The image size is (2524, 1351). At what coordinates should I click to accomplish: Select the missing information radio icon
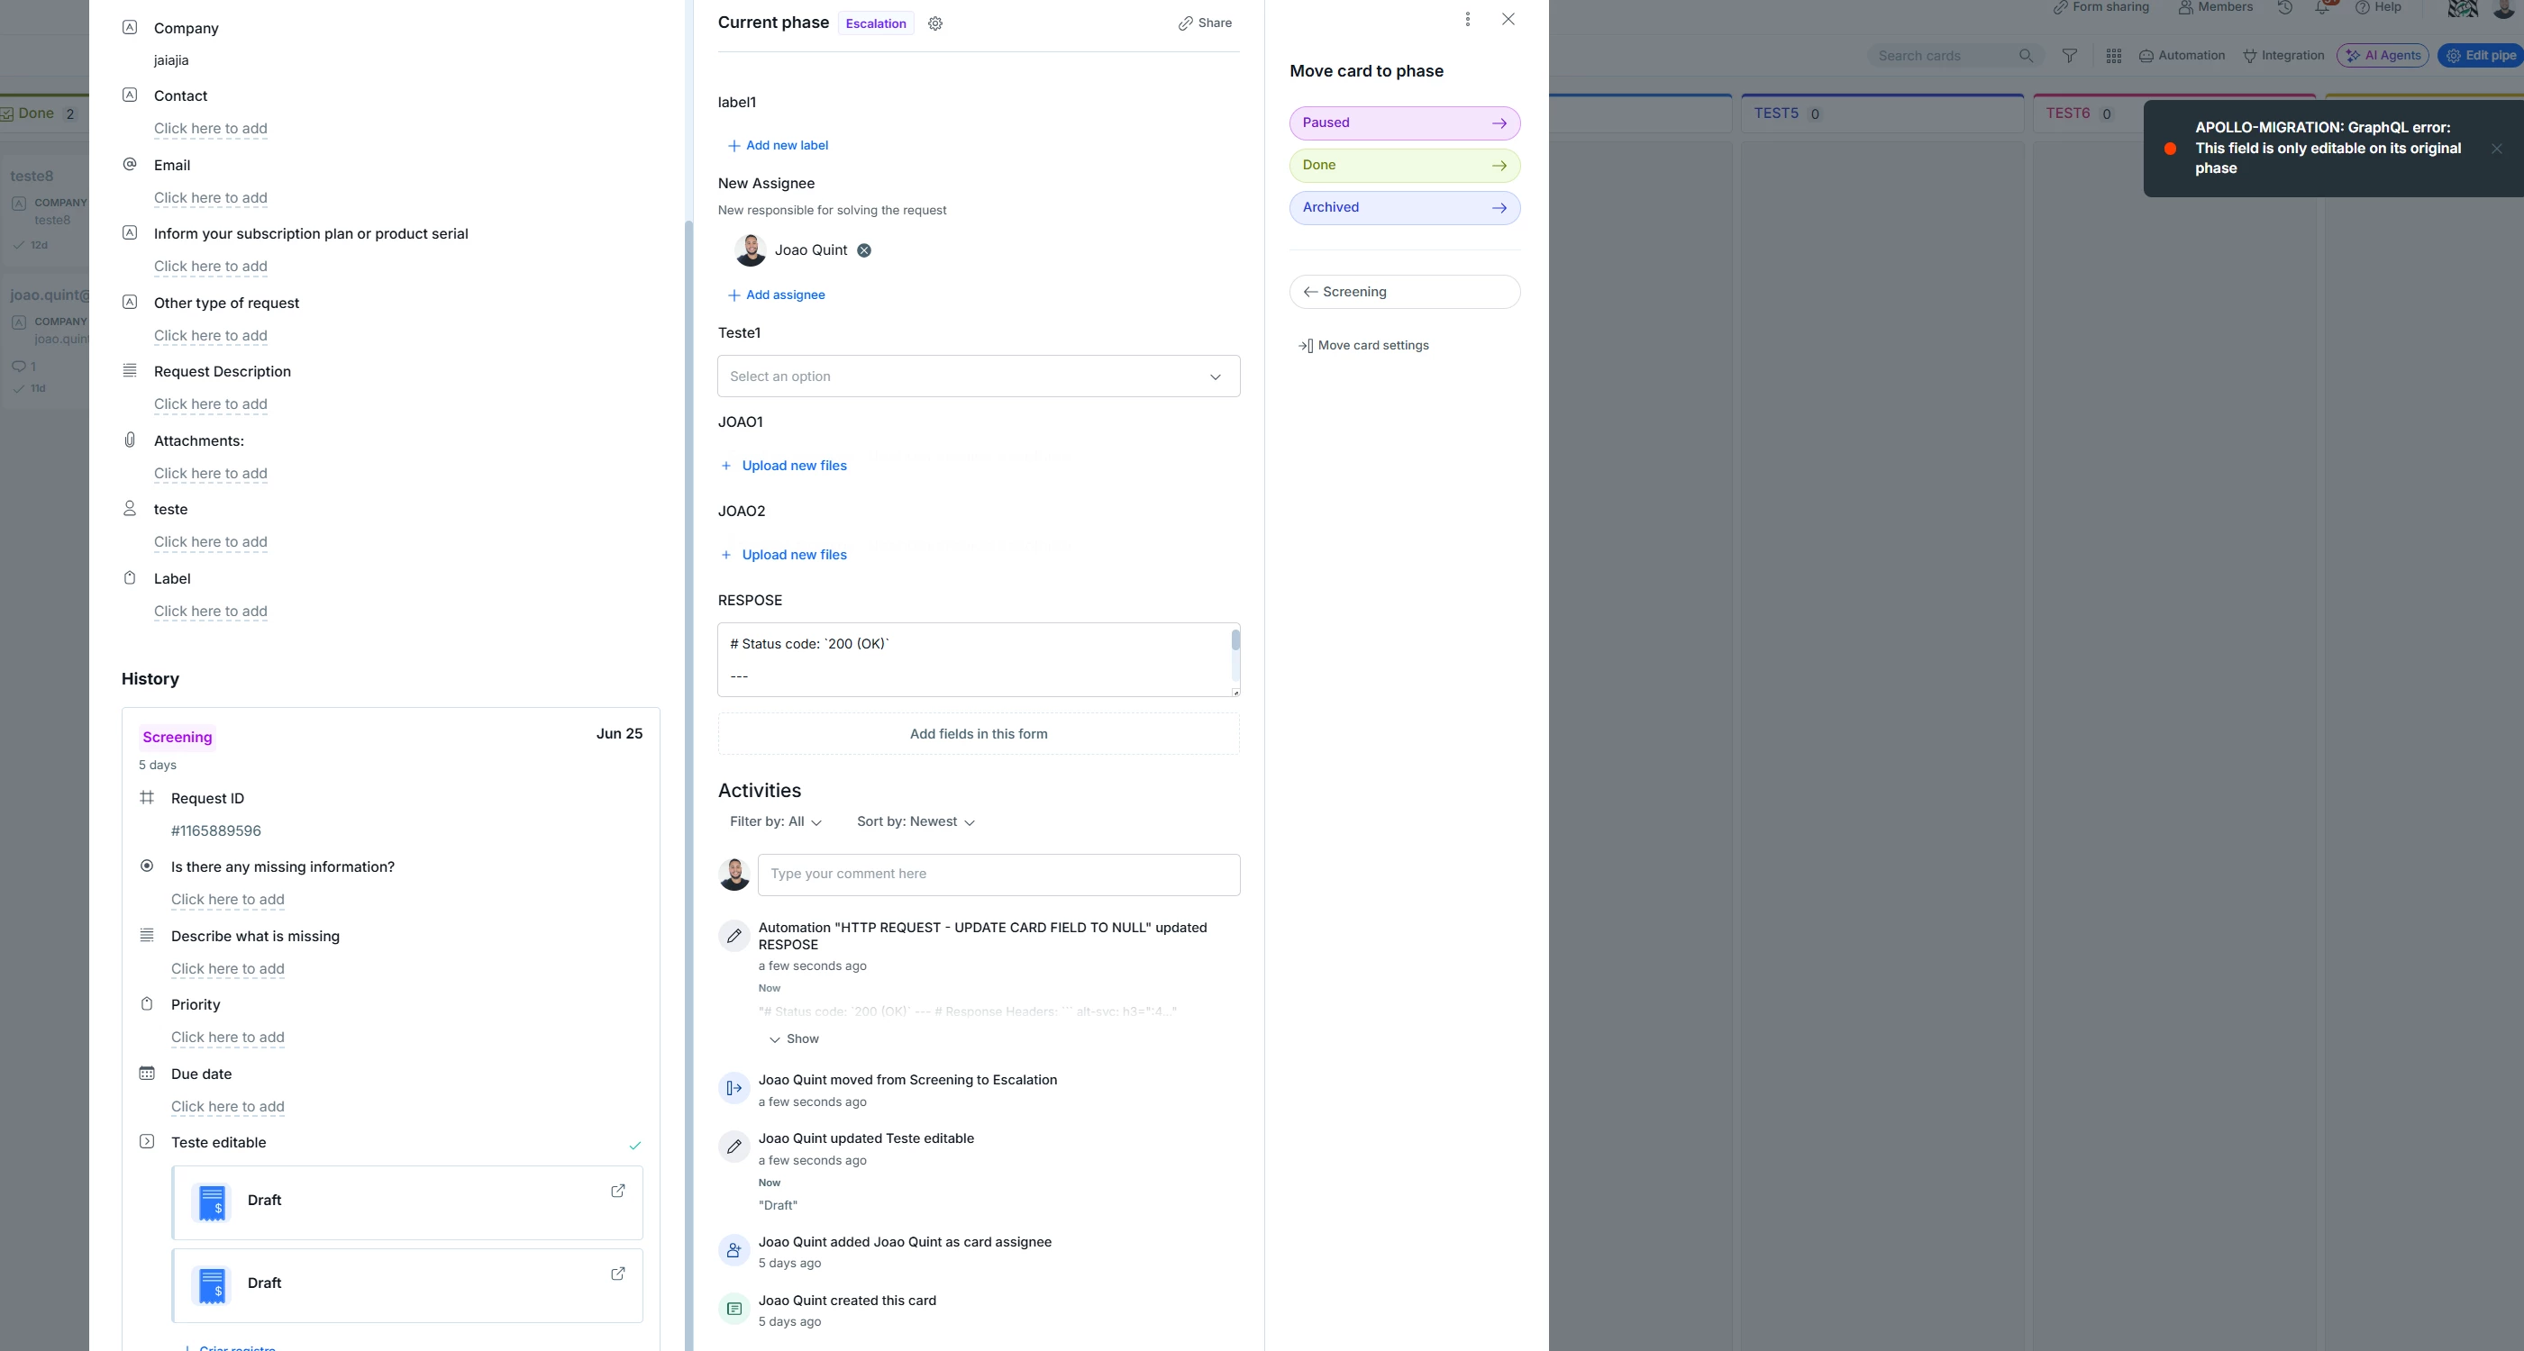coord(147,866)
